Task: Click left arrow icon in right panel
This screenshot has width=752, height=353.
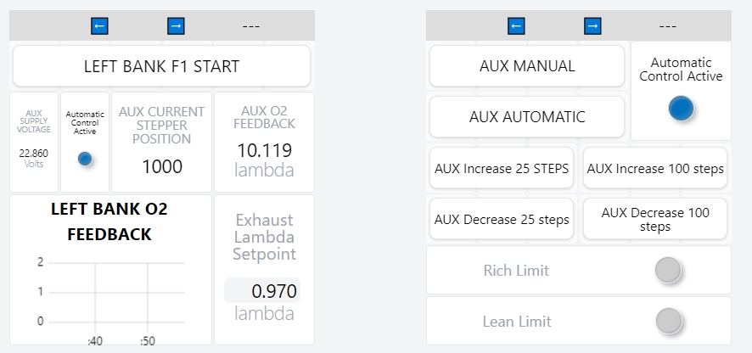Action: click(x=516, y=26)
